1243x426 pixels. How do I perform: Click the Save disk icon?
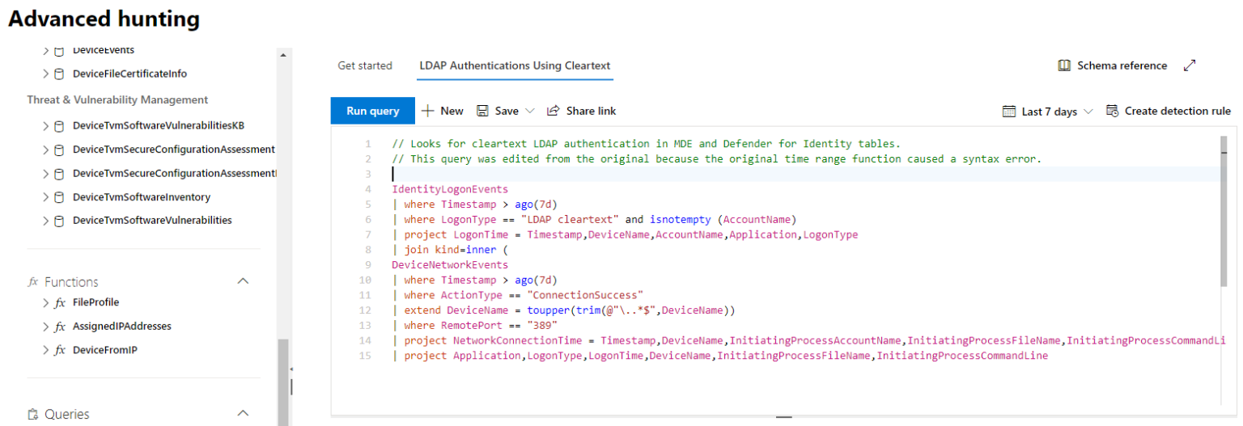[482, 111]
